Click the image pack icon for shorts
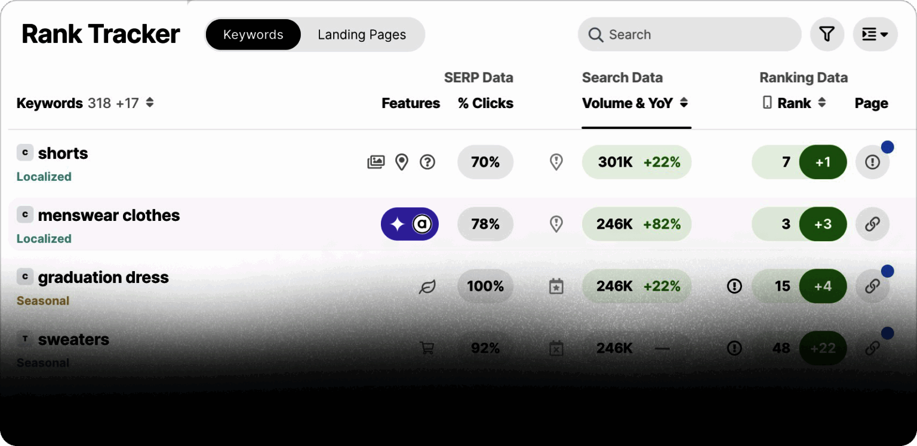 [376, 162]
